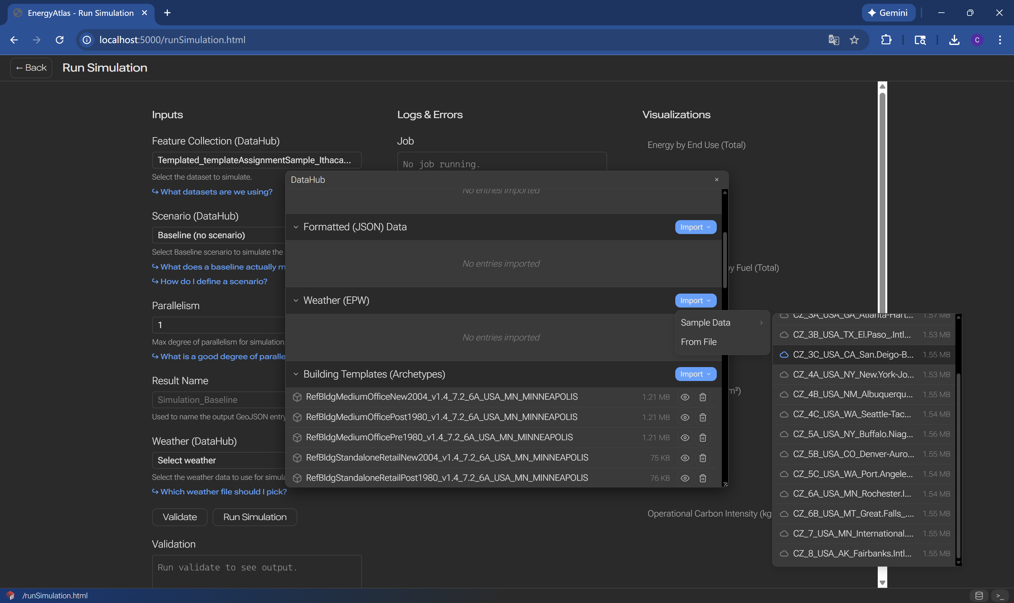Toggle preview eye for RefBldgMediumOfficePost1980
This screenshot has height=603, width=1014.
(x=685, y=417)
